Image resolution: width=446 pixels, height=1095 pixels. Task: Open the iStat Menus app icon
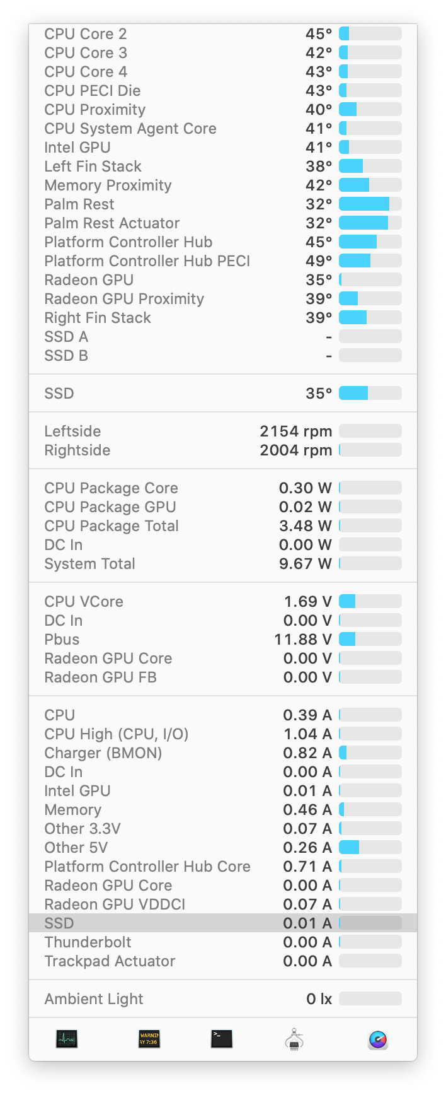pyautogui.click(x=377, y=1039)
